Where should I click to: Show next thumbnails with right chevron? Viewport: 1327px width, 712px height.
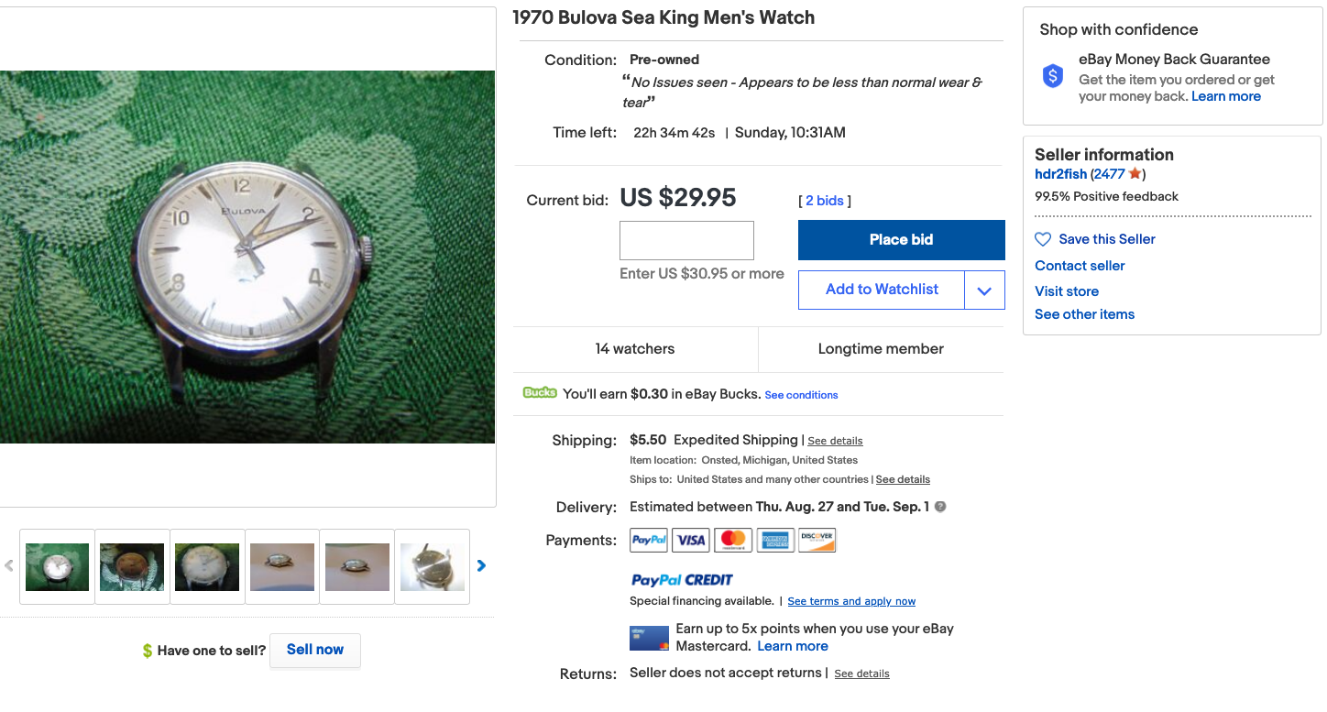click(x=481, y=566)
